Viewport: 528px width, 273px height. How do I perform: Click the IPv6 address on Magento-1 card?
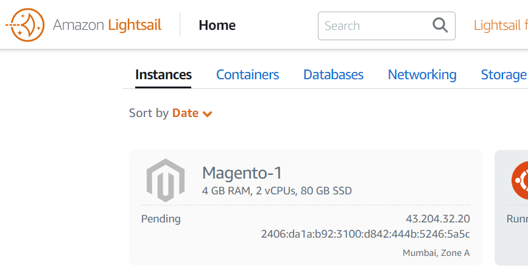365,234
